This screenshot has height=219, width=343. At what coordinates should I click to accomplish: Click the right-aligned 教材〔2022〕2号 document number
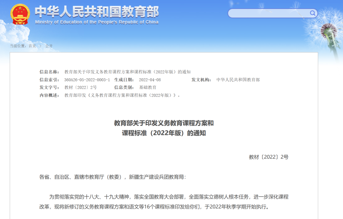click(268, 157)
